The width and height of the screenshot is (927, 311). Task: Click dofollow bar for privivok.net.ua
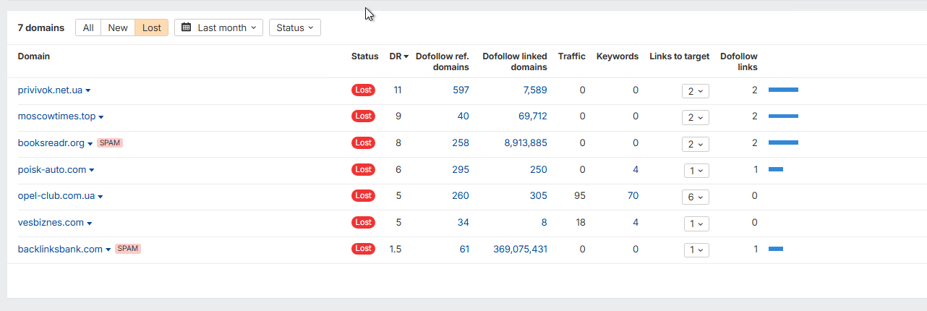click(783, 90)
